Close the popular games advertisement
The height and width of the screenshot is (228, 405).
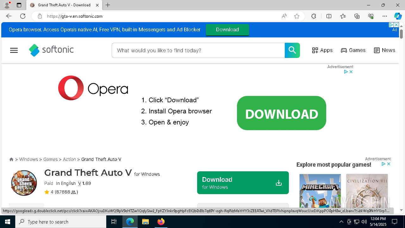389,164
